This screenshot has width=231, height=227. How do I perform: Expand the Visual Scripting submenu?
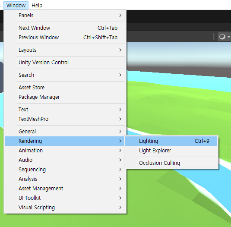[65, 208]
